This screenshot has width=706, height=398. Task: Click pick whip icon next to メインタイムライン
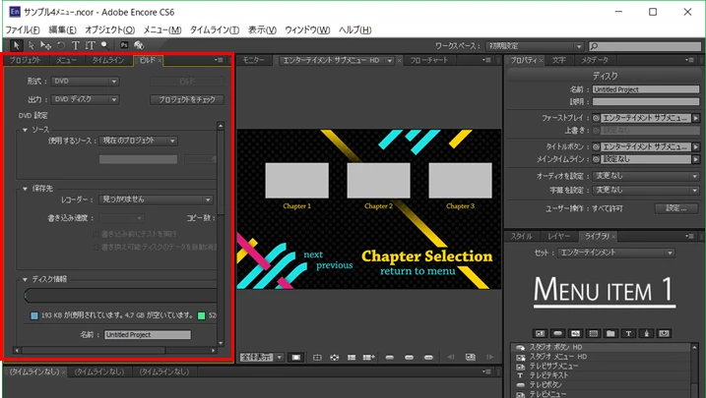(596, 159)
